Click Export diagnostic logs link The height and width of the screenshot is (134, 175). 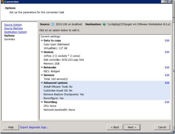34,127
